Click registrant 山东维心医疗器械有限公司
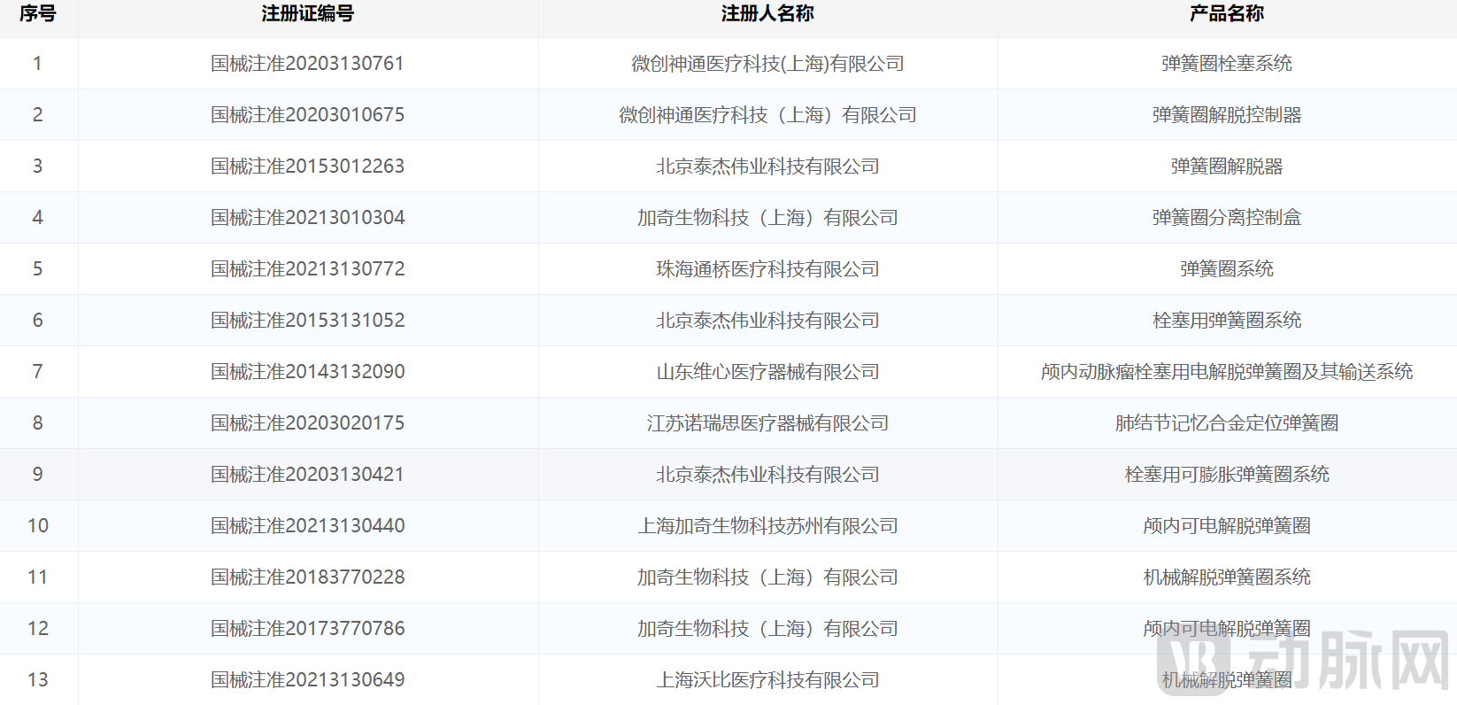This screenshot has width=1457, height=705. coord(767,372)
